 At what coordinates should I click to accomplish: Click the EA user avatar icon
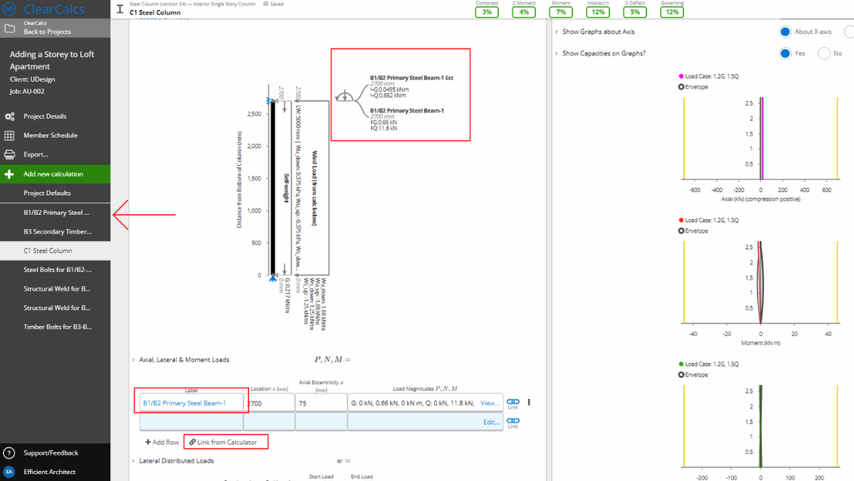tap(9, 472)
